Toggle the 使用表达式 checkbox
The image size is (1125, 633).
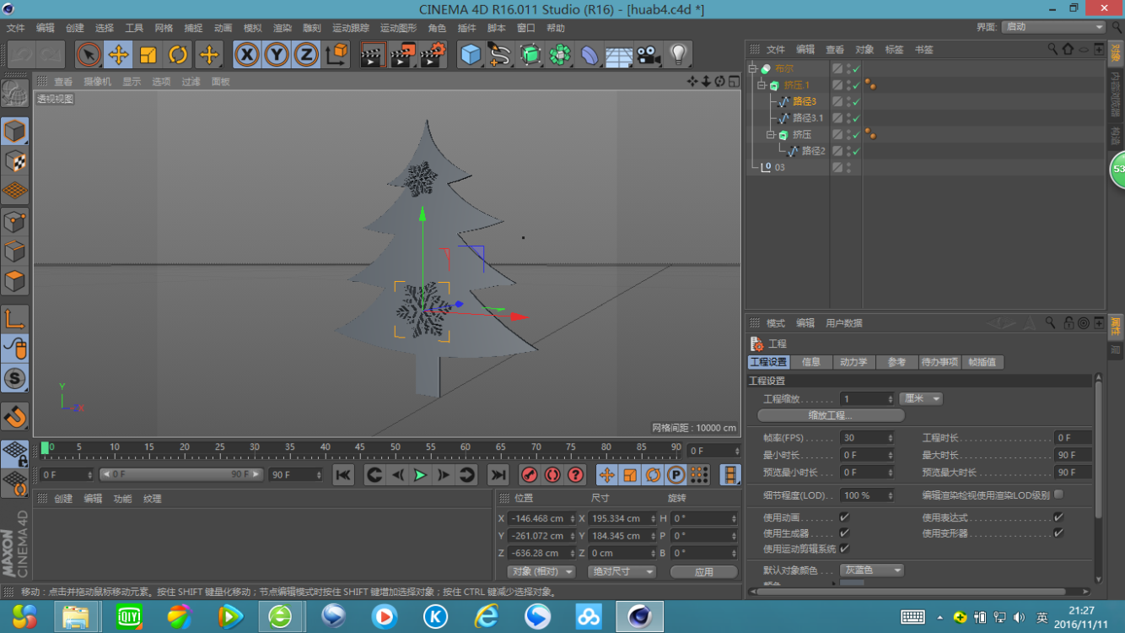coord(1058,517)
